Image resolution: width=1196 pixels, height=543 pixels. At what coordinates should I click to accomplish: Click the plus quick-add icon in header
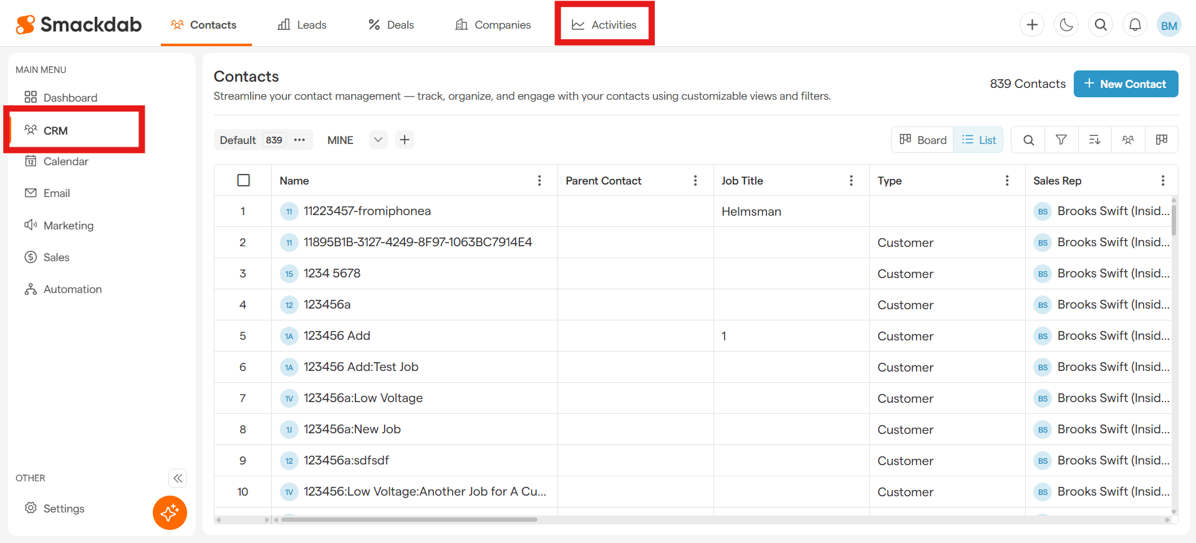[1032, 25]
